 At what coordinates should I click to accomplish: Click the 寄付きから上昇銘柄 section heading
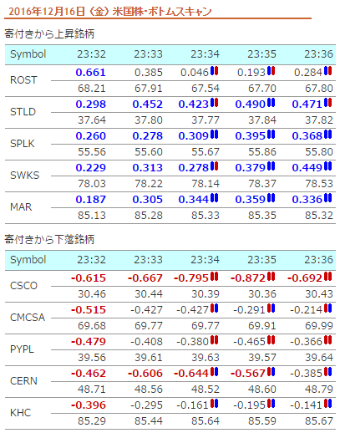(49, 34)
